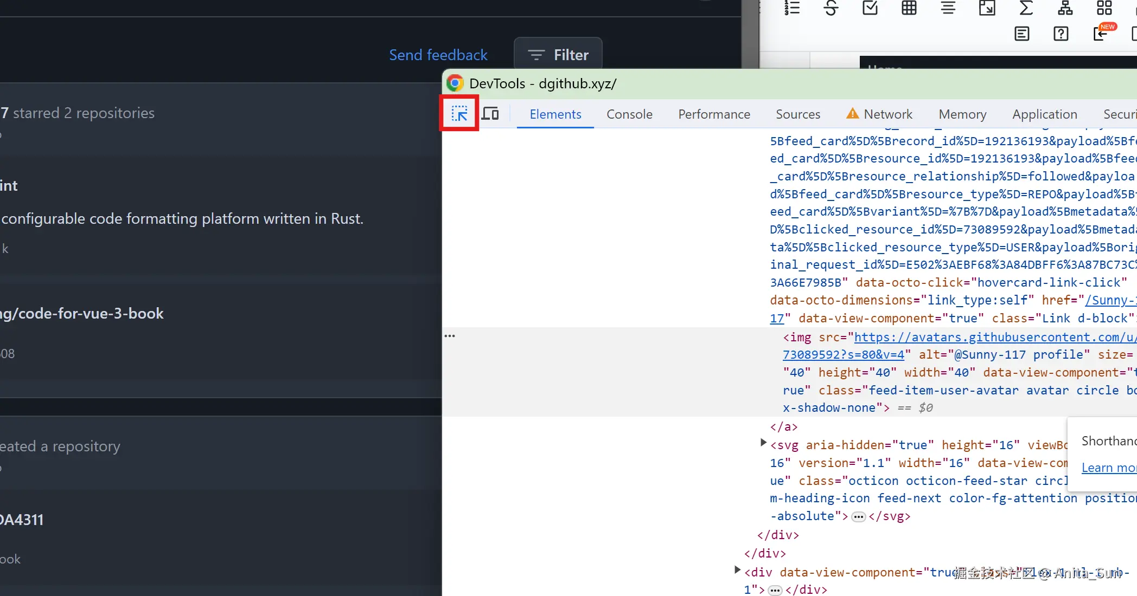The height and width of the screenshot is (596, 1137).
Task: Click the four squares grid icon
Action: [x=1104, y=8]
